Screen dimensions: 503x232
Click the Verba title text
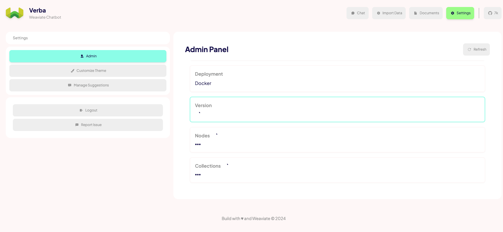point(38,10)
